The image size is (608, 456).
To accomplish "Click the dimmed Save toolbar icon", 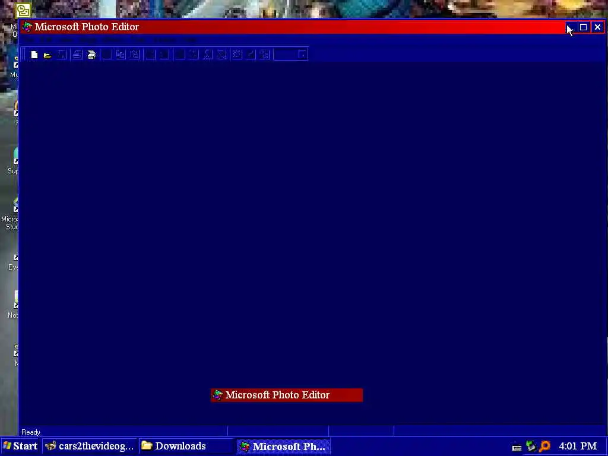I will [x=62, y=55].
